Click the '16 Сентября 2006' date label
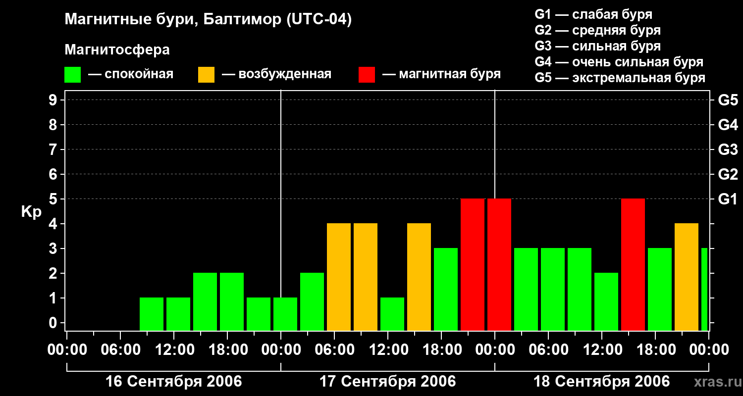This screenshot has width=743, height=396. (174, 381)
